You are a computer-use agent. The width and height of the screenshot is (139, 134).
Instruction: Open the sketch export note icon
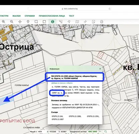(94, 21)
